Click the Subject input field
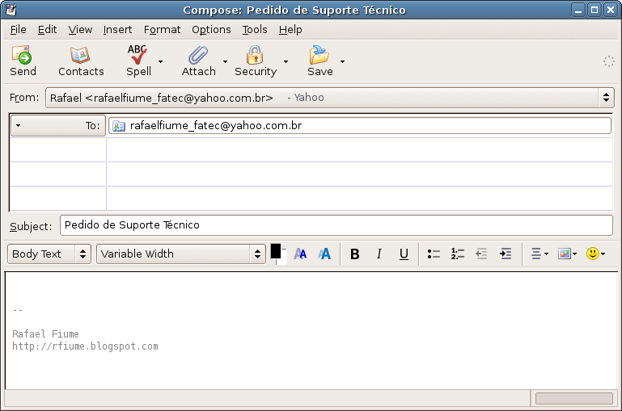Screen dimensions: 622x411 coord(336,225)
